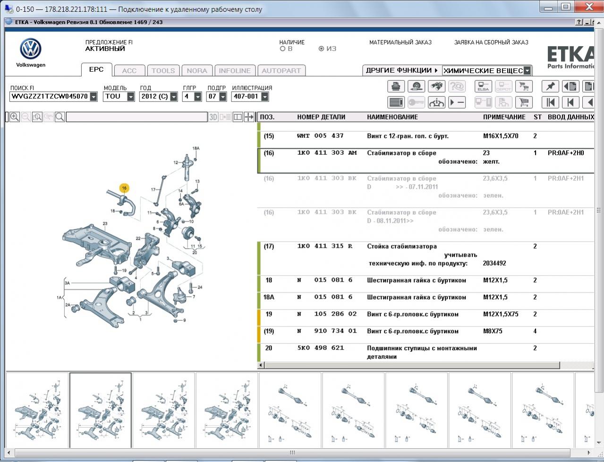Switch to the EPC tab

(x=96, y=69)
